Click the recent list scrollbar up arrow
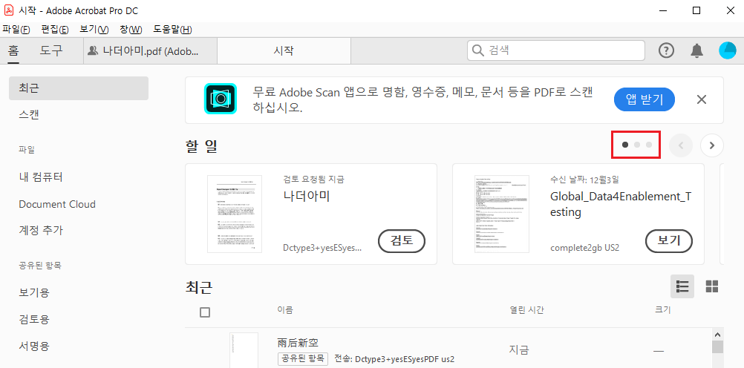Image resolution: width=744 pixels, height=368 pixels. (x=718, y=335)
